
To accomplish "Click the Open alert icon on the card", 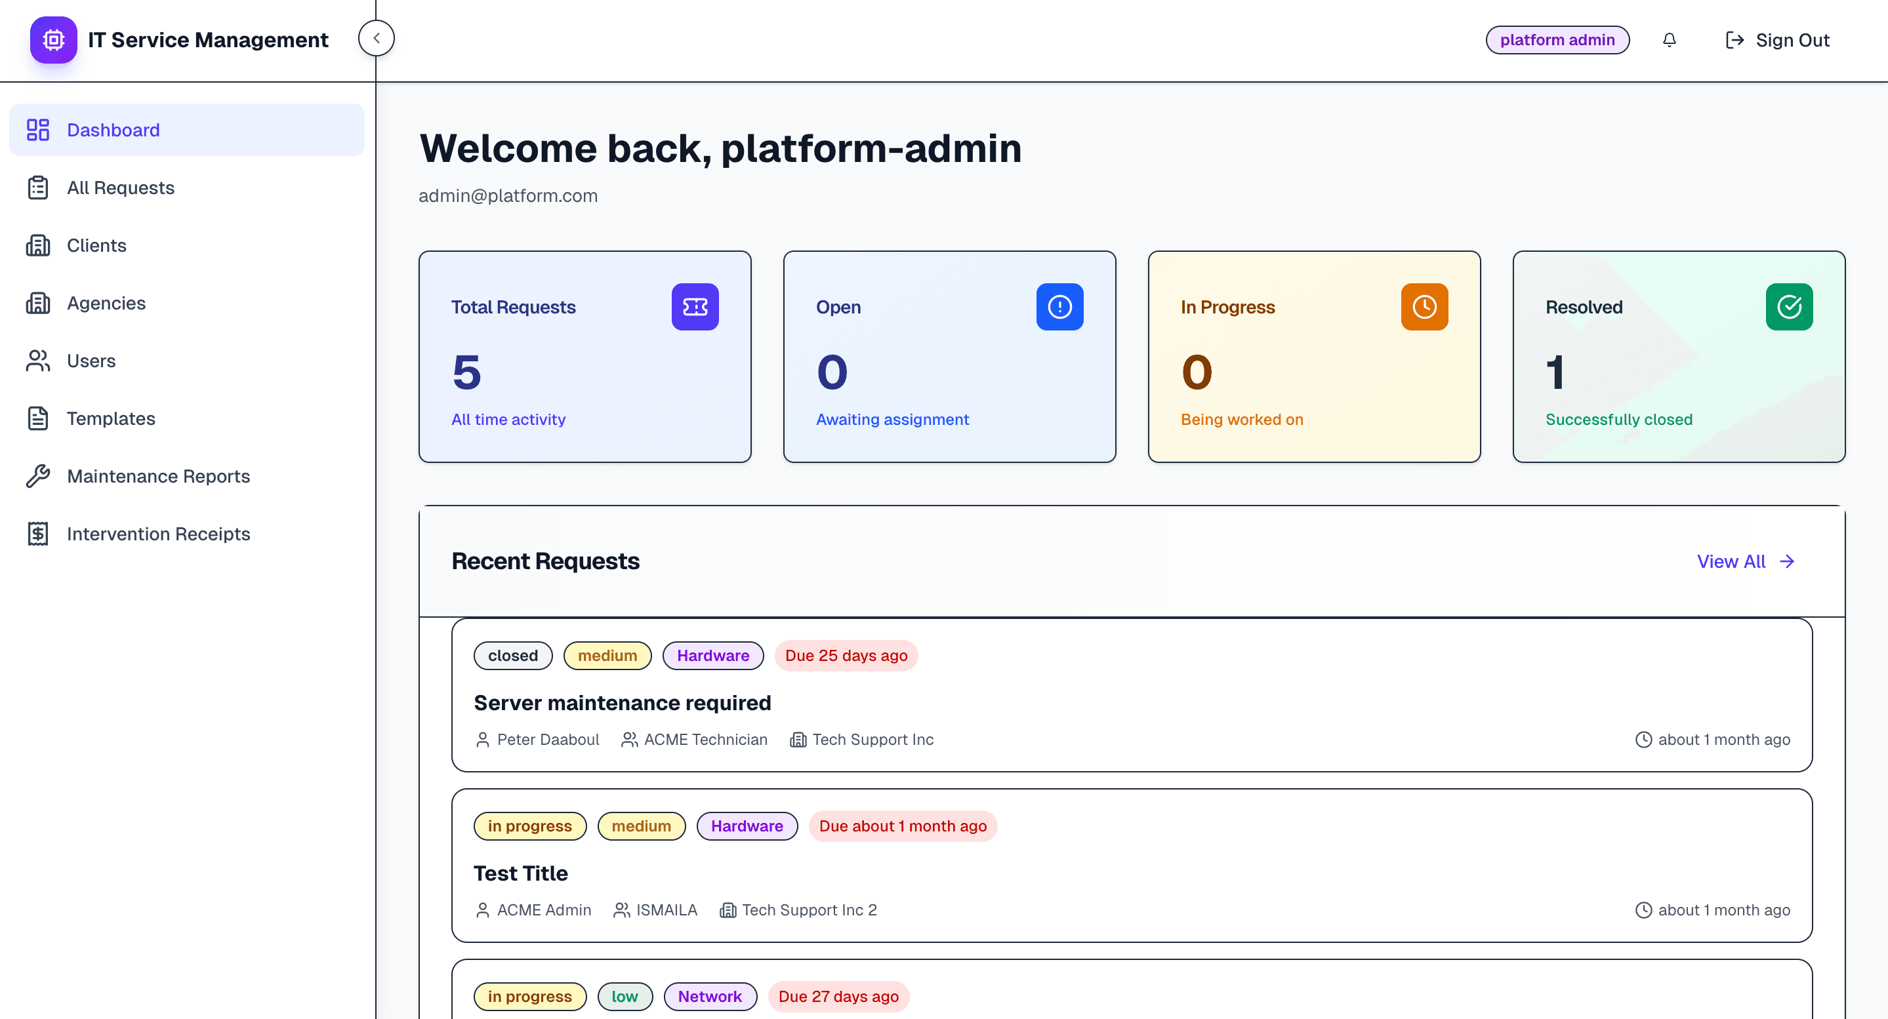I will tap(1060, 307).
